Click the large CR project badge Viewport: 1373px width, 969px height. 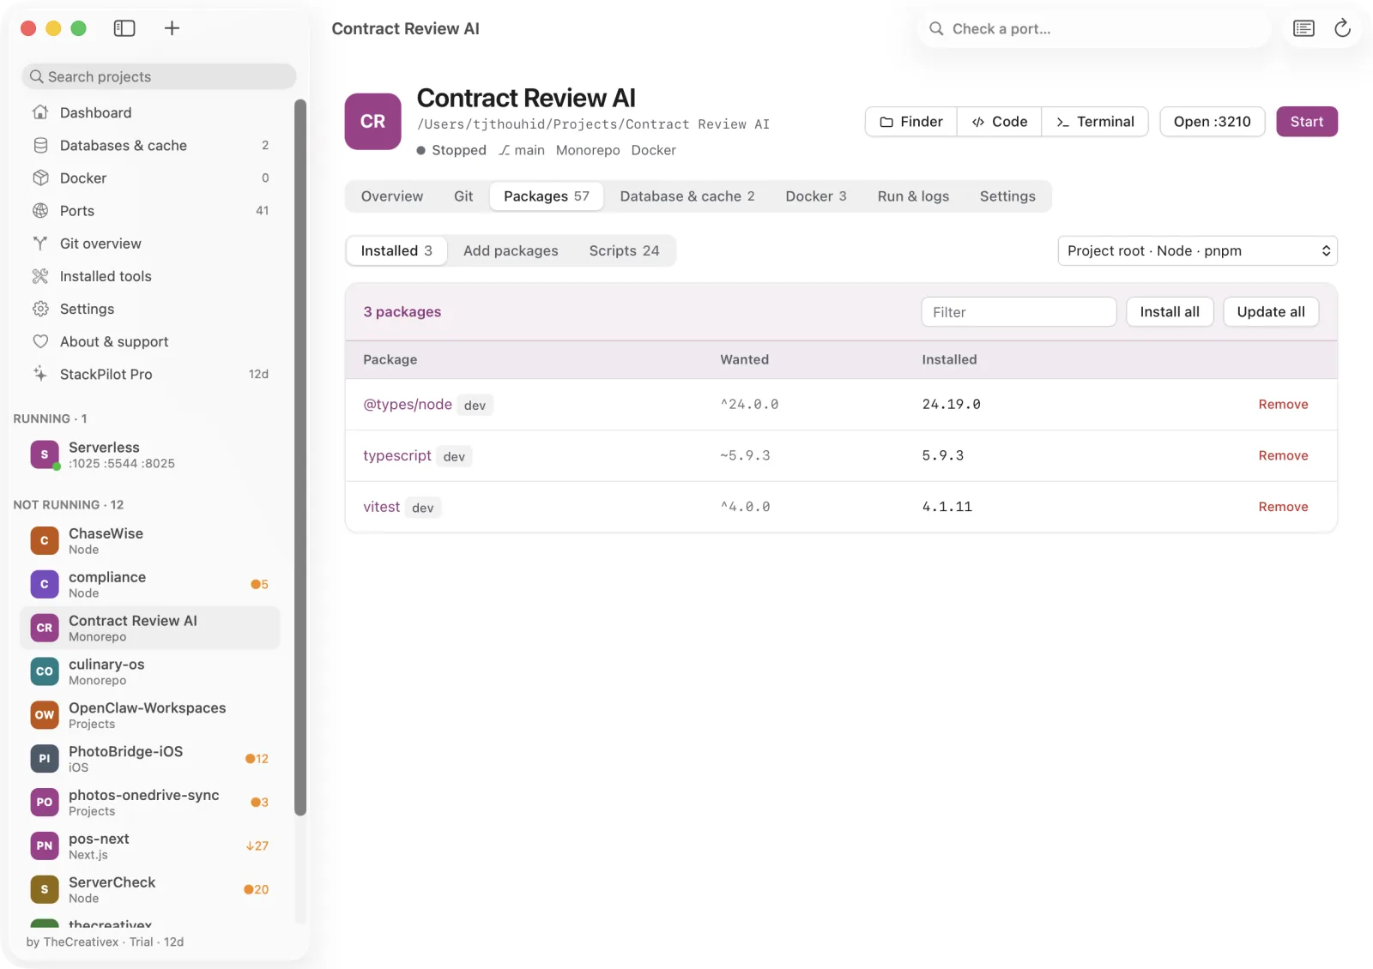click(372, 122)
